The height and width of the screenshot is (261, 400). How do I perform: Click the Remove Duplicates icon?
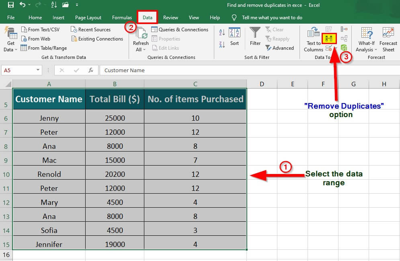[x=329, y=38]
